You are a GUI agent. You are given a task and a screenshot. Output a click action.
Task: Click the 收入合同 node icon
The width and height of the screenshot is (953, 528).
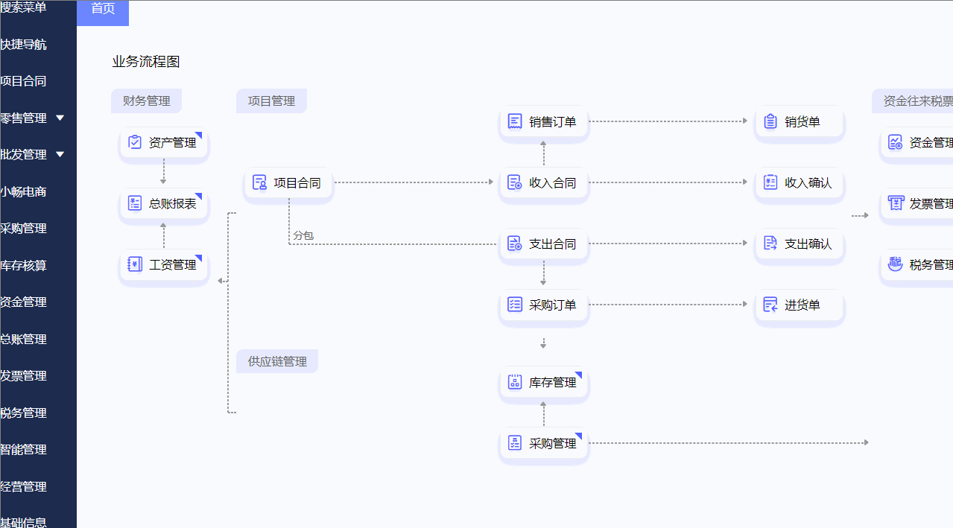[x=515, y=182]
